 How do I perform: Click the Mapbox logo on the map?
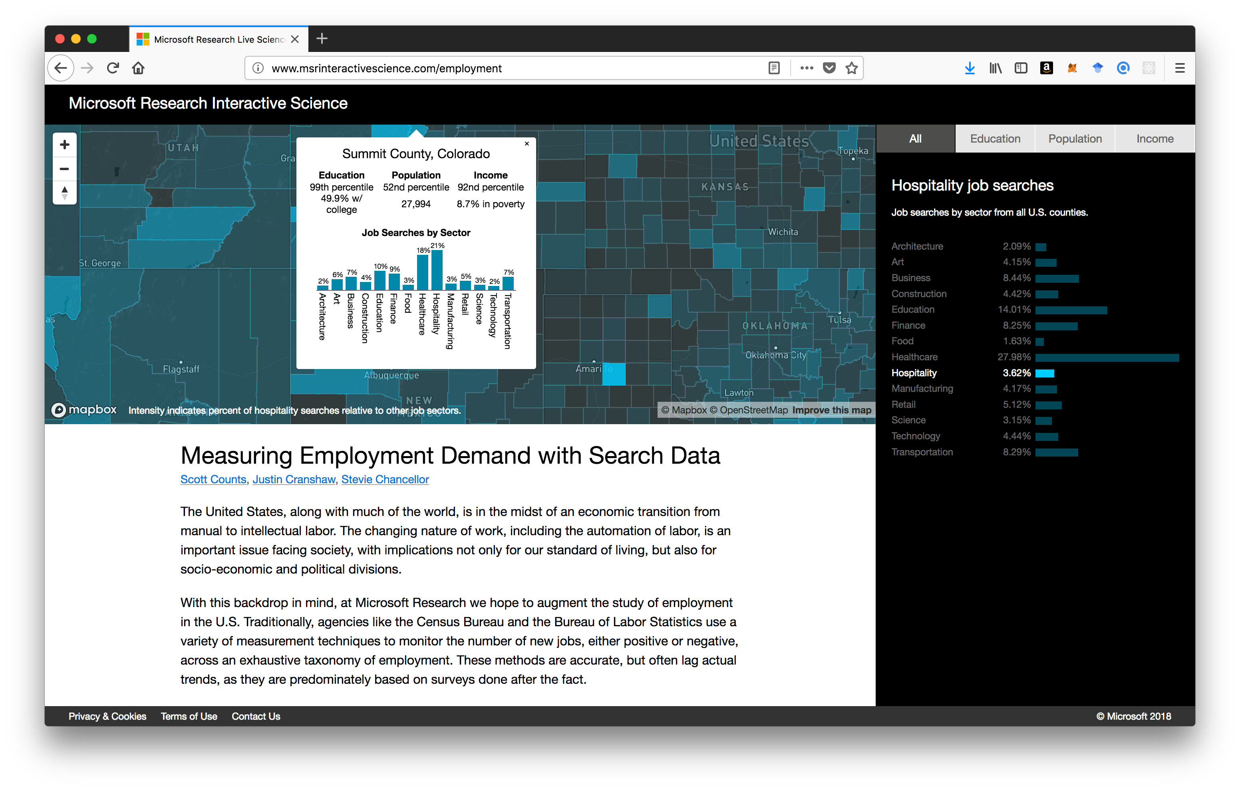84,409
